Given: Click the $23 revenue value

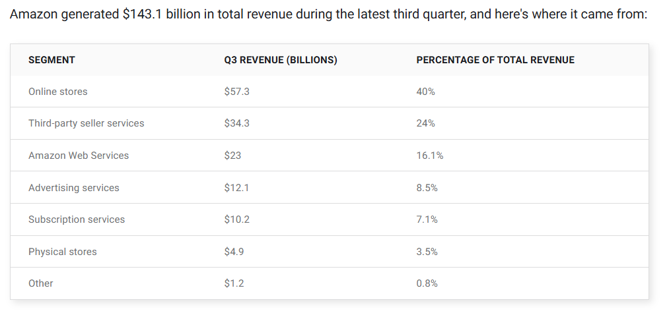Looking at the screenshot, I should coord(232,156).
